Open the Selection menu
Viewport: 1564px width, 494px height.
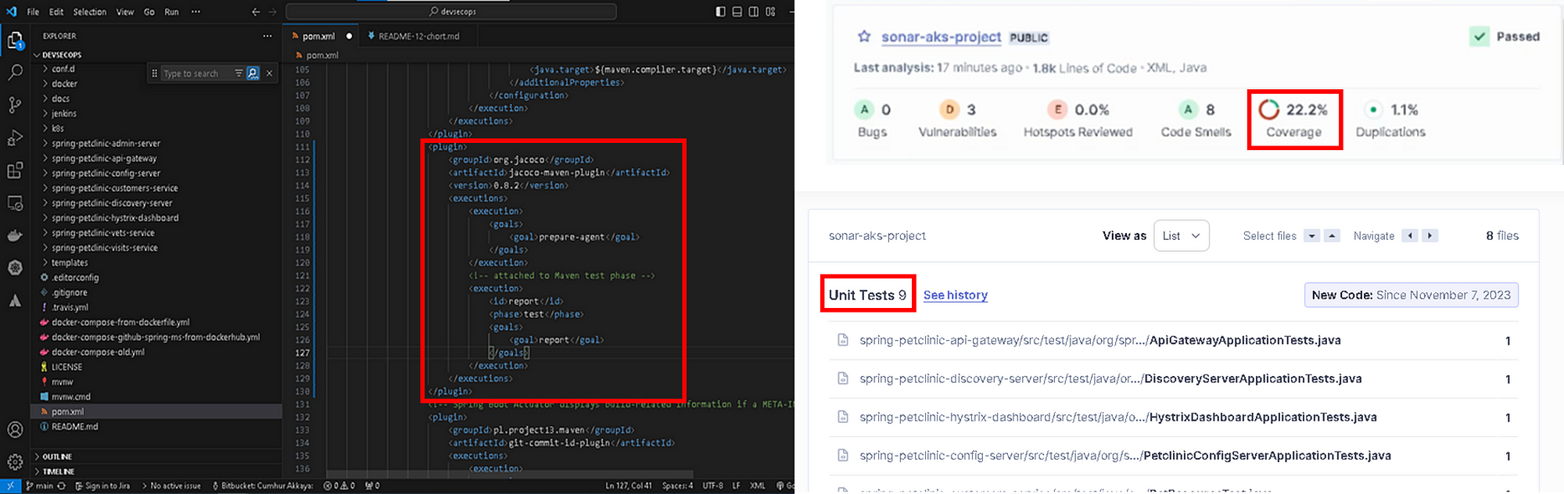[x=90, y=12]
